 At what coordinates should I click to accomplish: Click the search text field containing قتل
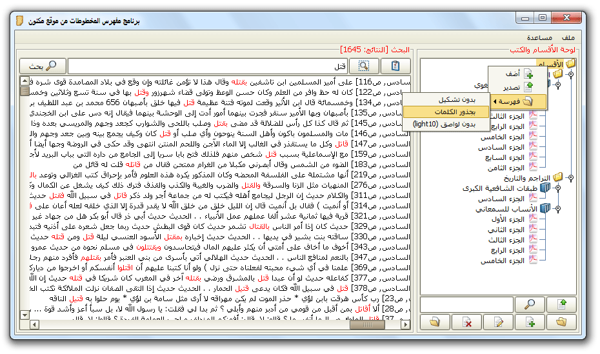208,66
